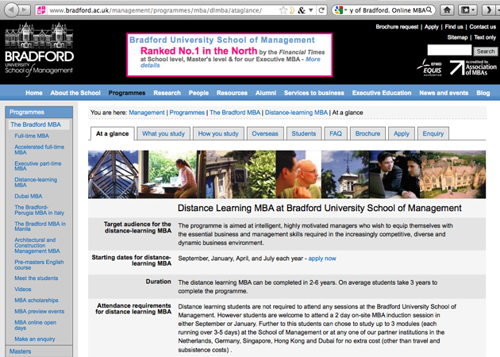Select Dubai MBA in sidebar

[x=29, y=196]
